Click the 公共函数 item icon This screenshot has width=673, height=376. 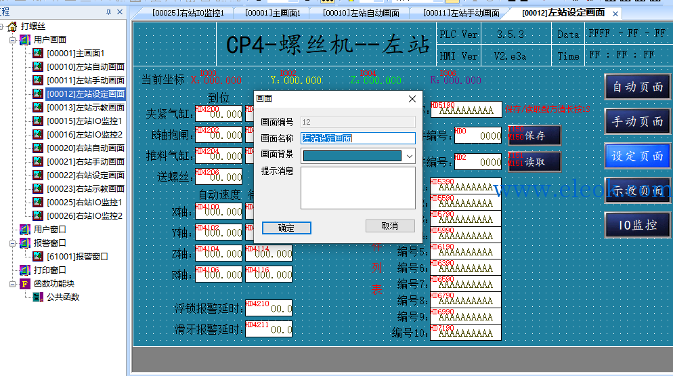[x=38, y=297]
